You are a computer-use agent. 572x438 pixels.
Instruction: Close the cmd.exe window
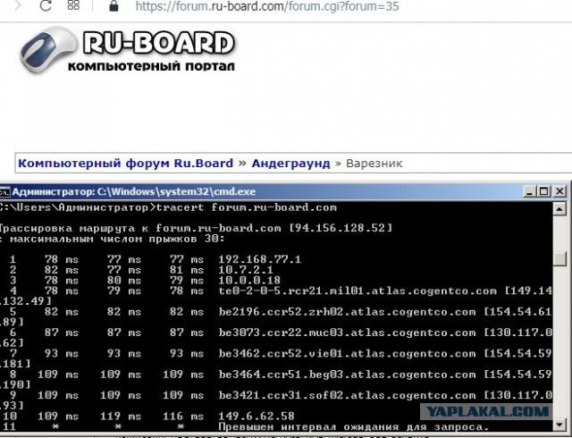[x=559, y=191]
